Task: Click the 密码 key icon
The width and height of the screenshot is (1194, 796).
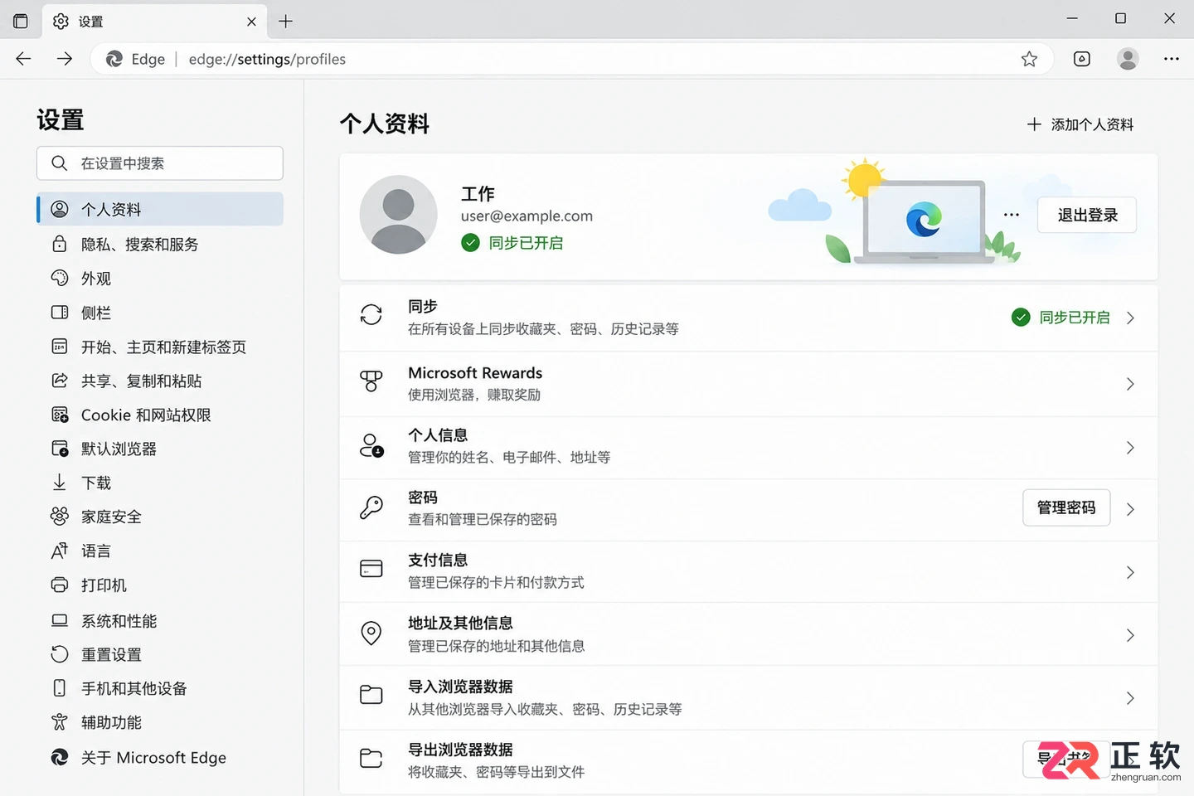Action: pyautogui.click(x=371, y=507)
